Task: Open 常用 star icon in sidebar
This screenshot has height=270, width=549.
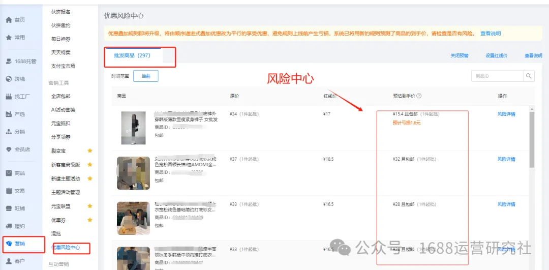Action: point(9,38)
